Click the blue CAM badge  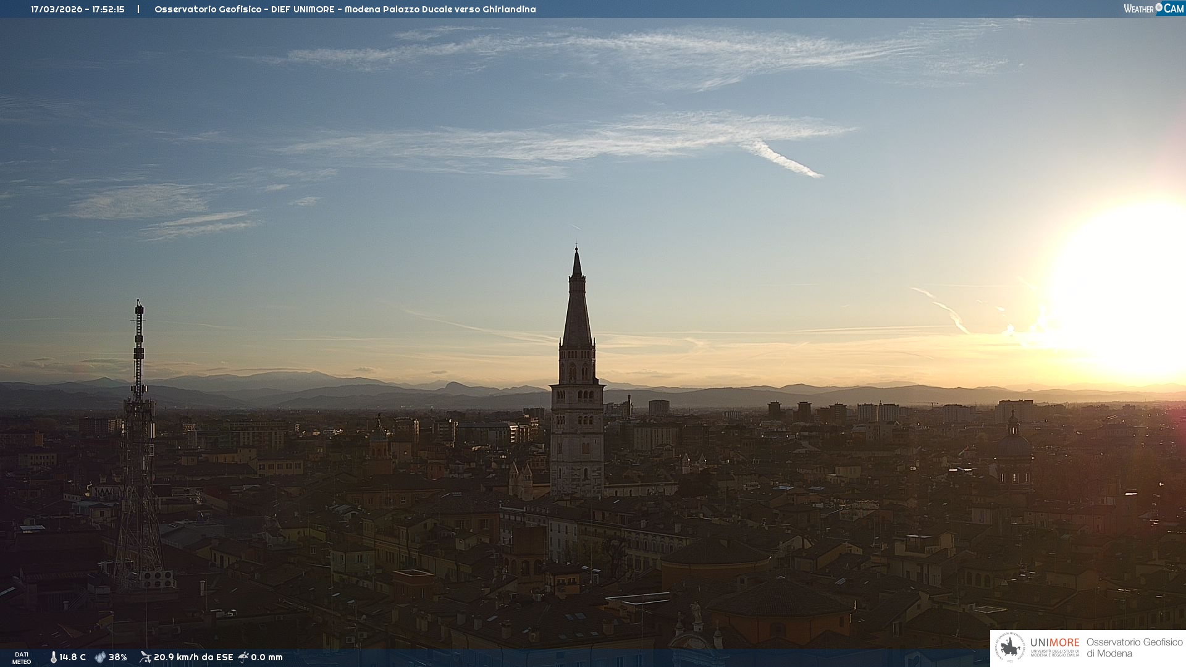pyautogui.click(x=1172, y=9)
